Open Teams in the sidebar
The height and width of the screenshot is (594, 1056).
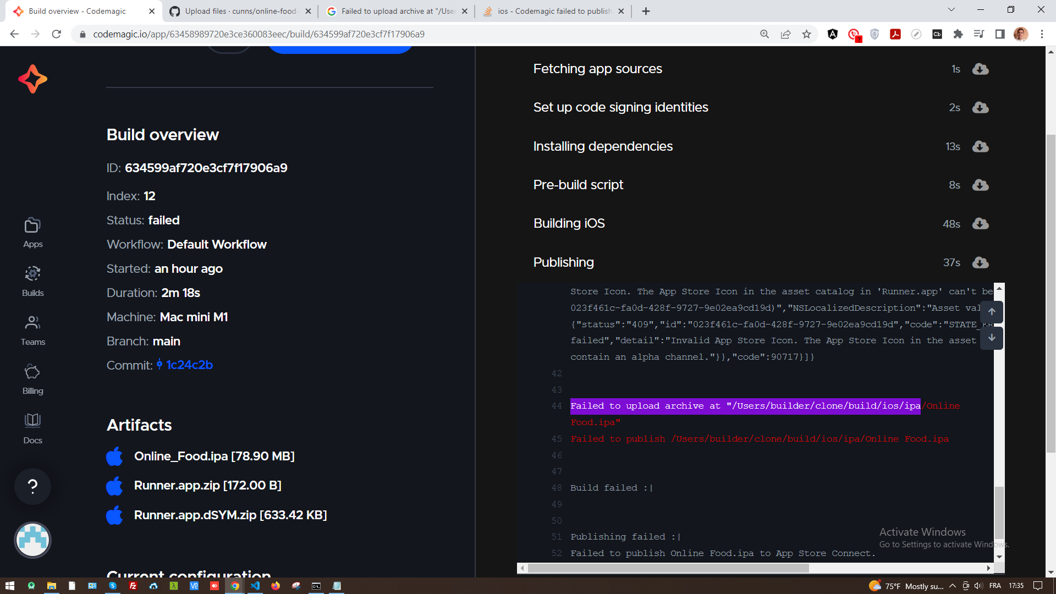(32, 331)
